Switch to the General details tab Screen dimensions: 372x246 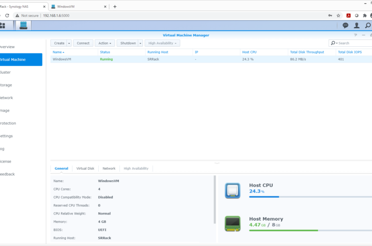tap(62, 168)
